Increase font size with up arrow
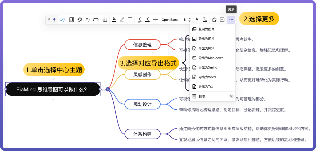The width and height of the screenshot is (316, 151). click(189, 18)
